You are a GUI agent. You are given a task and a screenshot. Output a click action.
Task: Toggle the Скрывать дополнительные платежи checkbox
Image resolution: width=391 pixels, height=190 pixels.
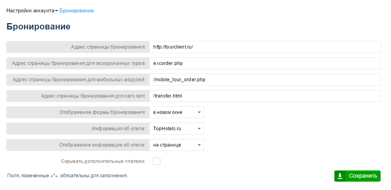[x=156, y=161]
